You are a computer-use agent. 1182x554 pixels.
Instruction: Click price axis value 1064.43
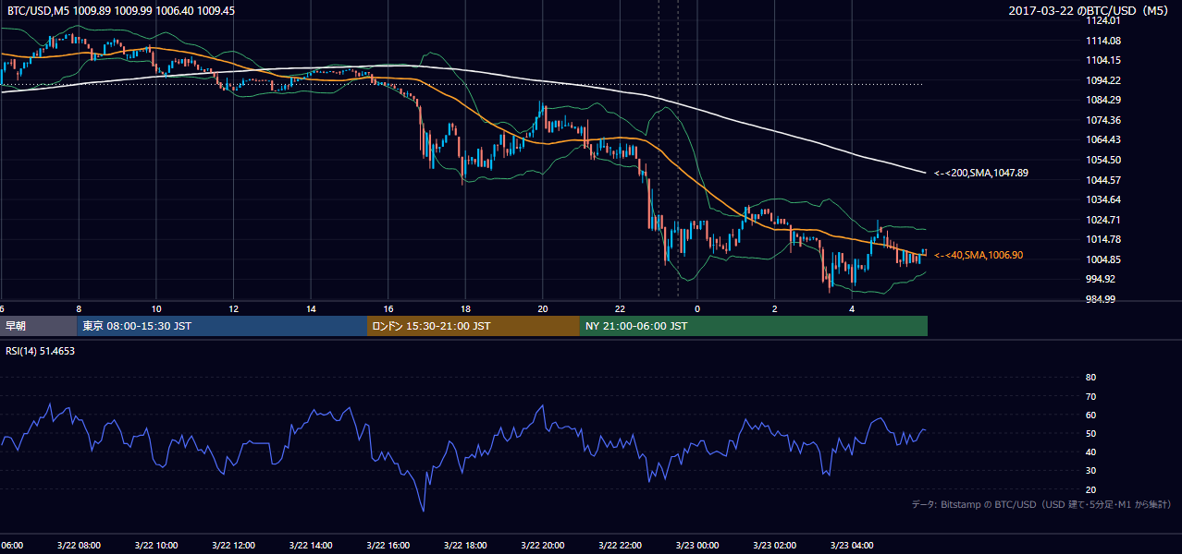click(1103, 139)
